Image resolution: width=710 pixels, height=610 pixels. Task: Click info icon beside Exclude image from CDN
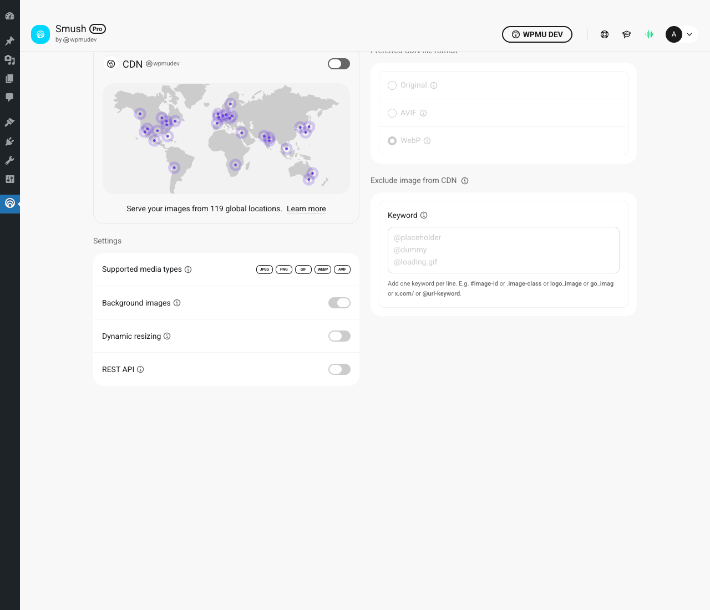tap(465, 181)
